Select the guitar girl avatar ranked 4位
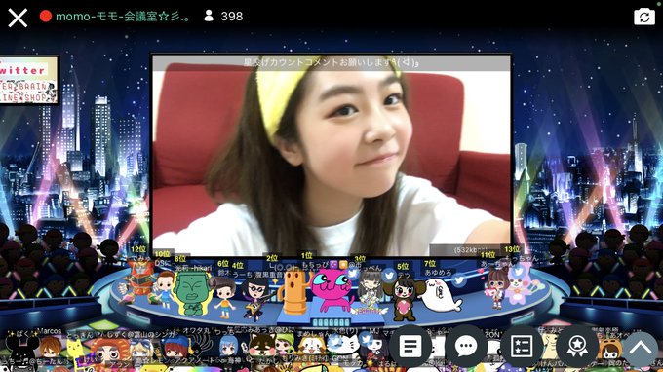 coord(256,299)
